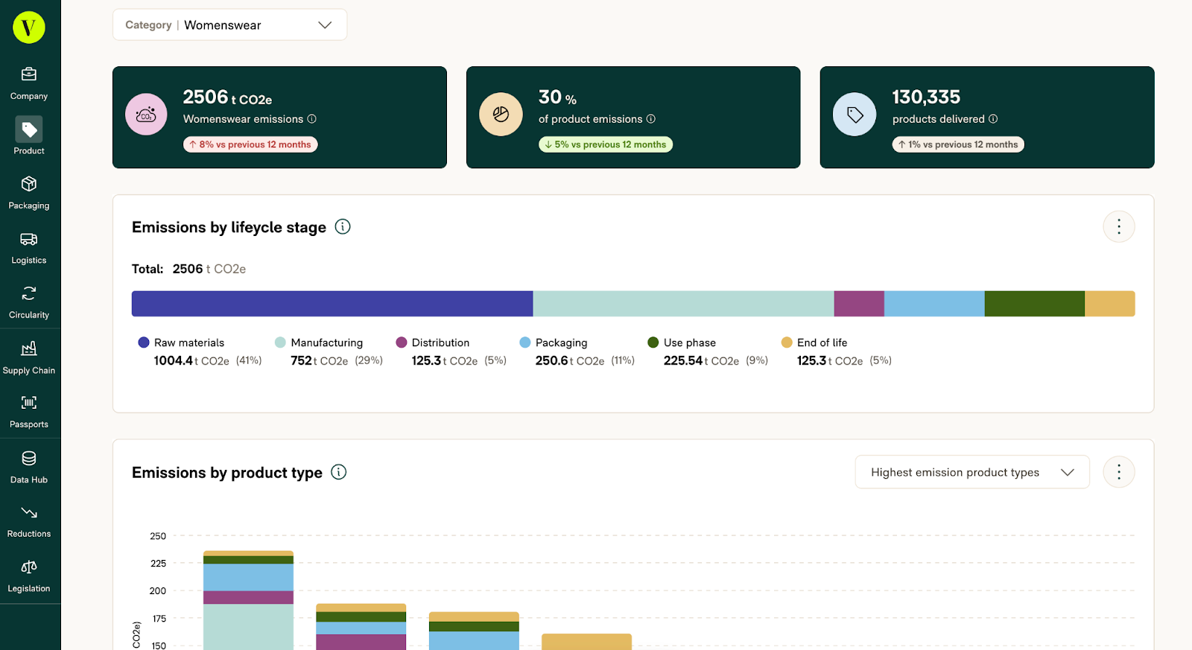Click the light blue Packaging bar segment

tap(934, 304)
